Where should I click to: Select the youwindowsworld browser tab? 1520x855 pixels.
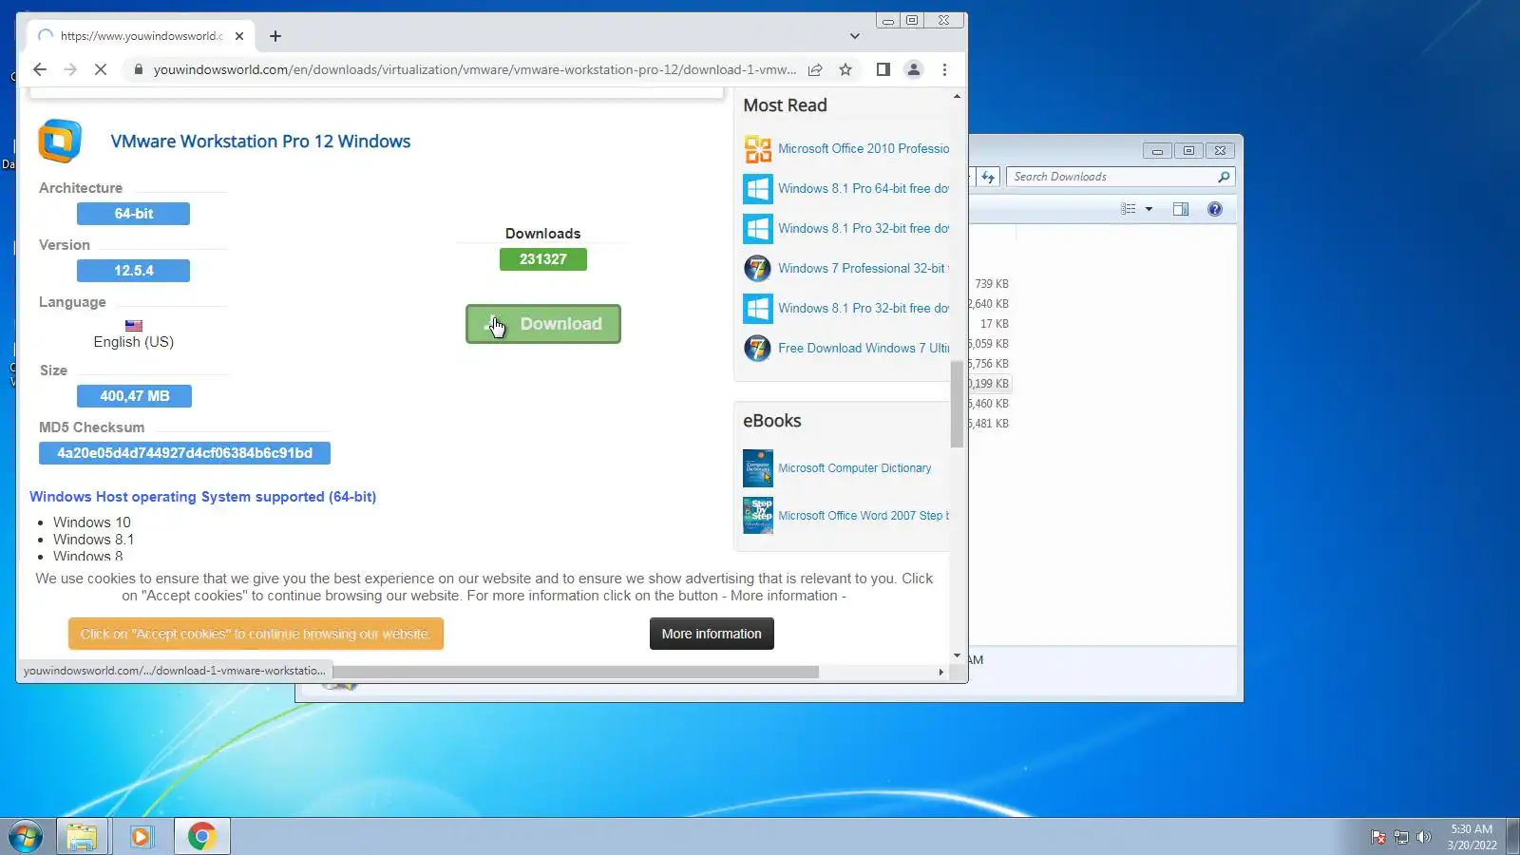pos(141,36)
